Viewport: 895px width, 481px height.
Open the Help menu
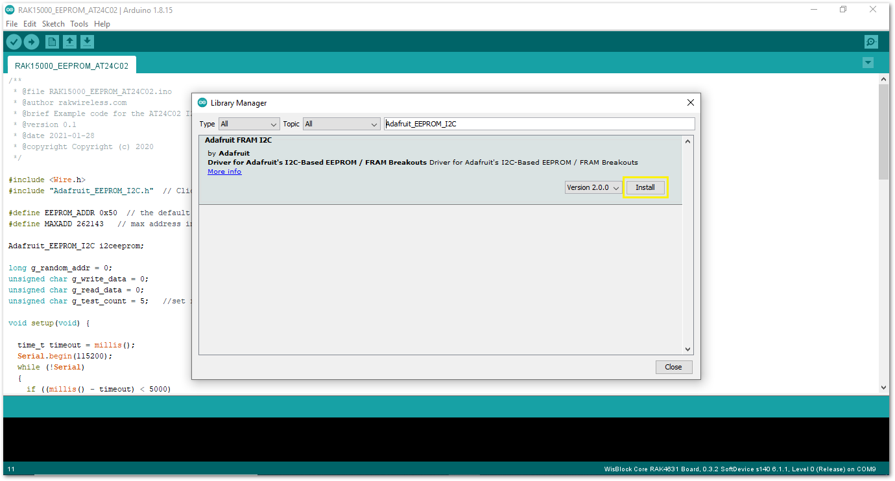(x=102, y=24)
